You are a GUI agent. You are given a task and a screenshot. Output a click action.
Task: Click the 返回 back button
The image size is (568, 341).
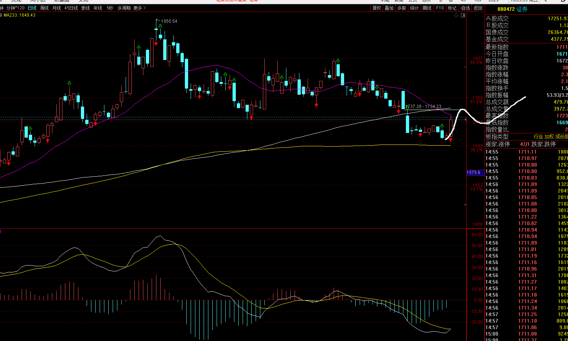point(478,8)
